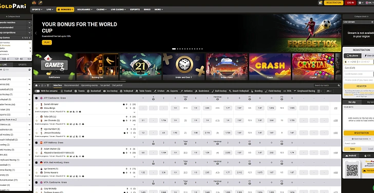Viewport: 374px width, 193px height.
Task: Click Android app download tab
Action: point(350,156)
